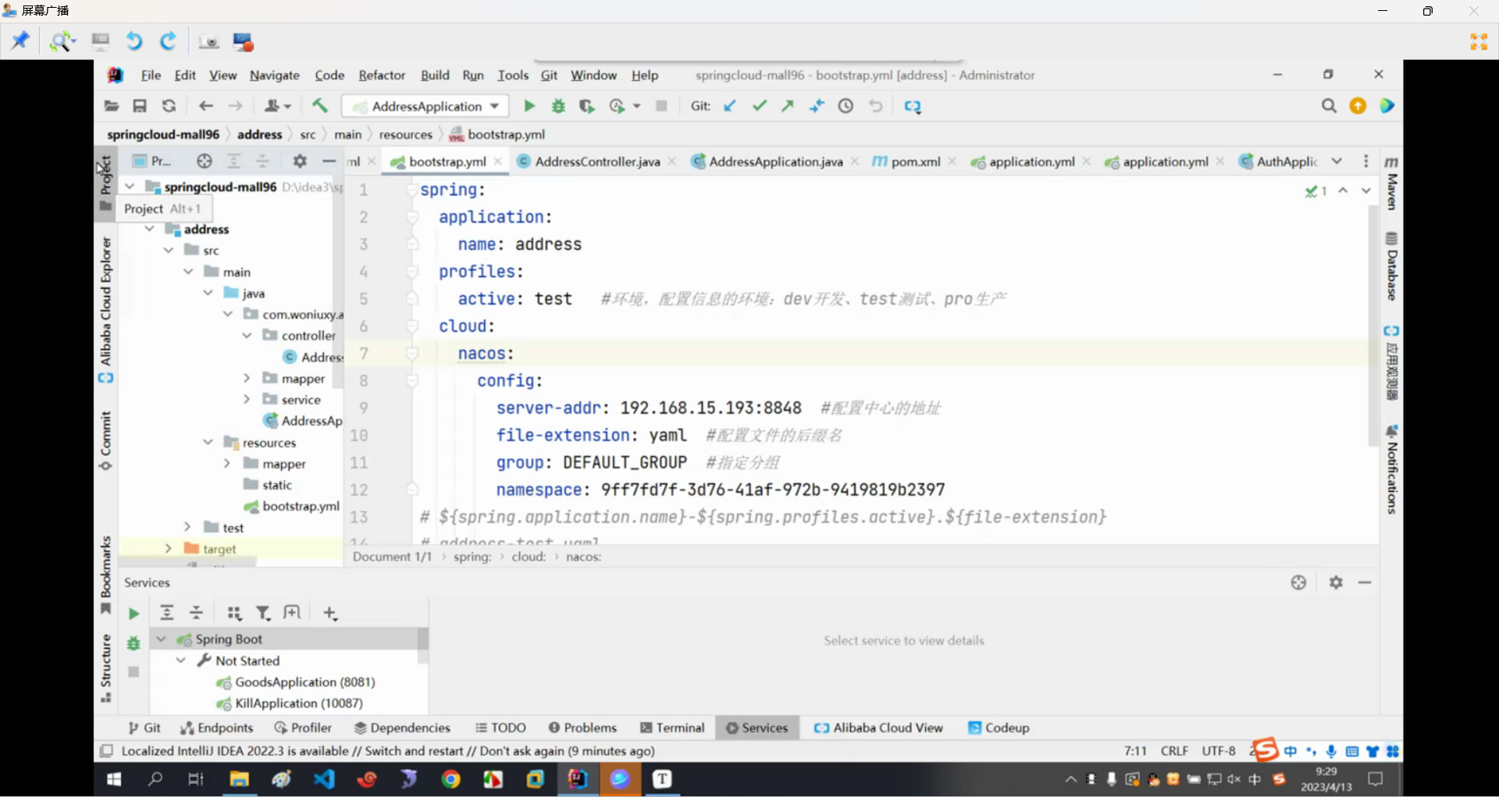This screenshot has width=1499, height=797.
Task: Open the Terminal tool window button
Action: pyautogui.click(x=672, y=728)
